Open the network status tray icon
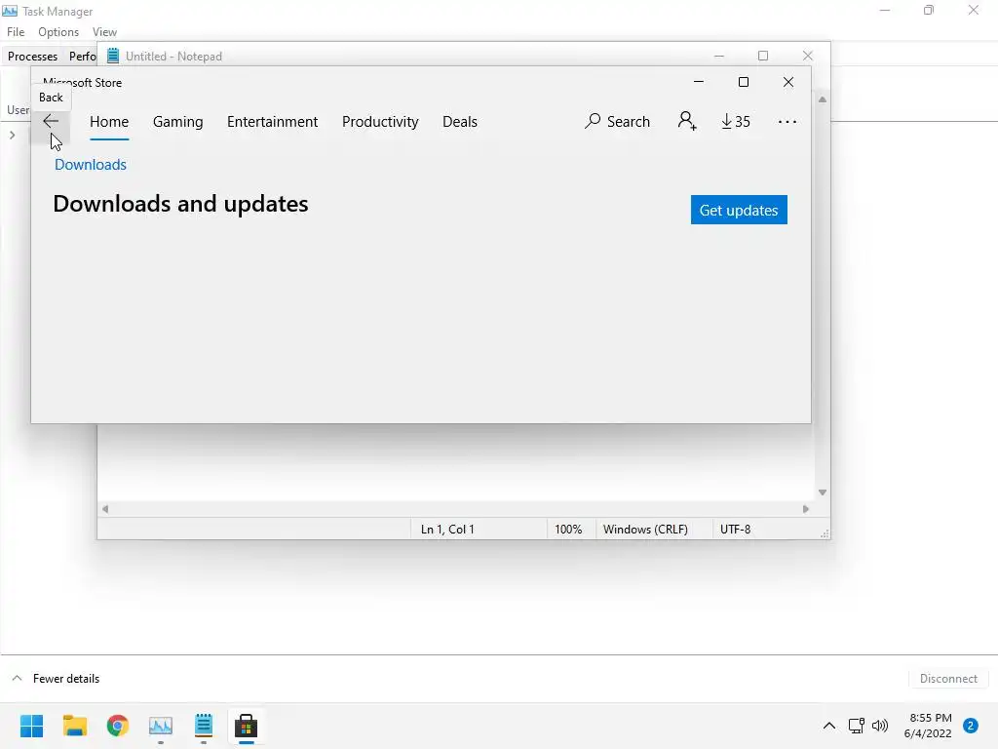The image size is (998, 749). [856, 726]
